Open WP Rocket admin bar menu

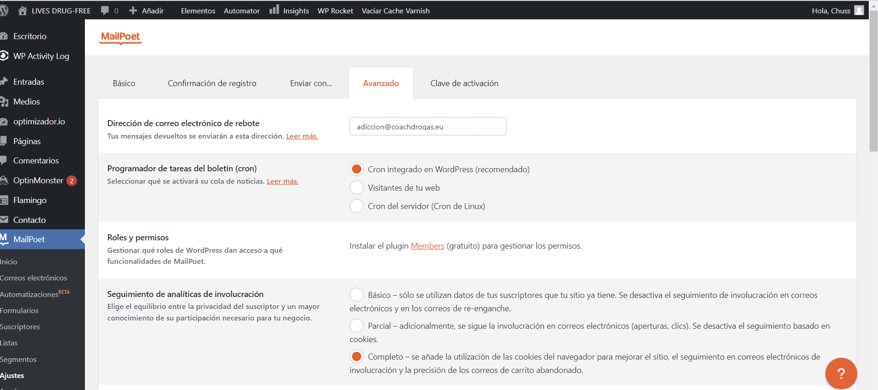(x=335, y=11)
